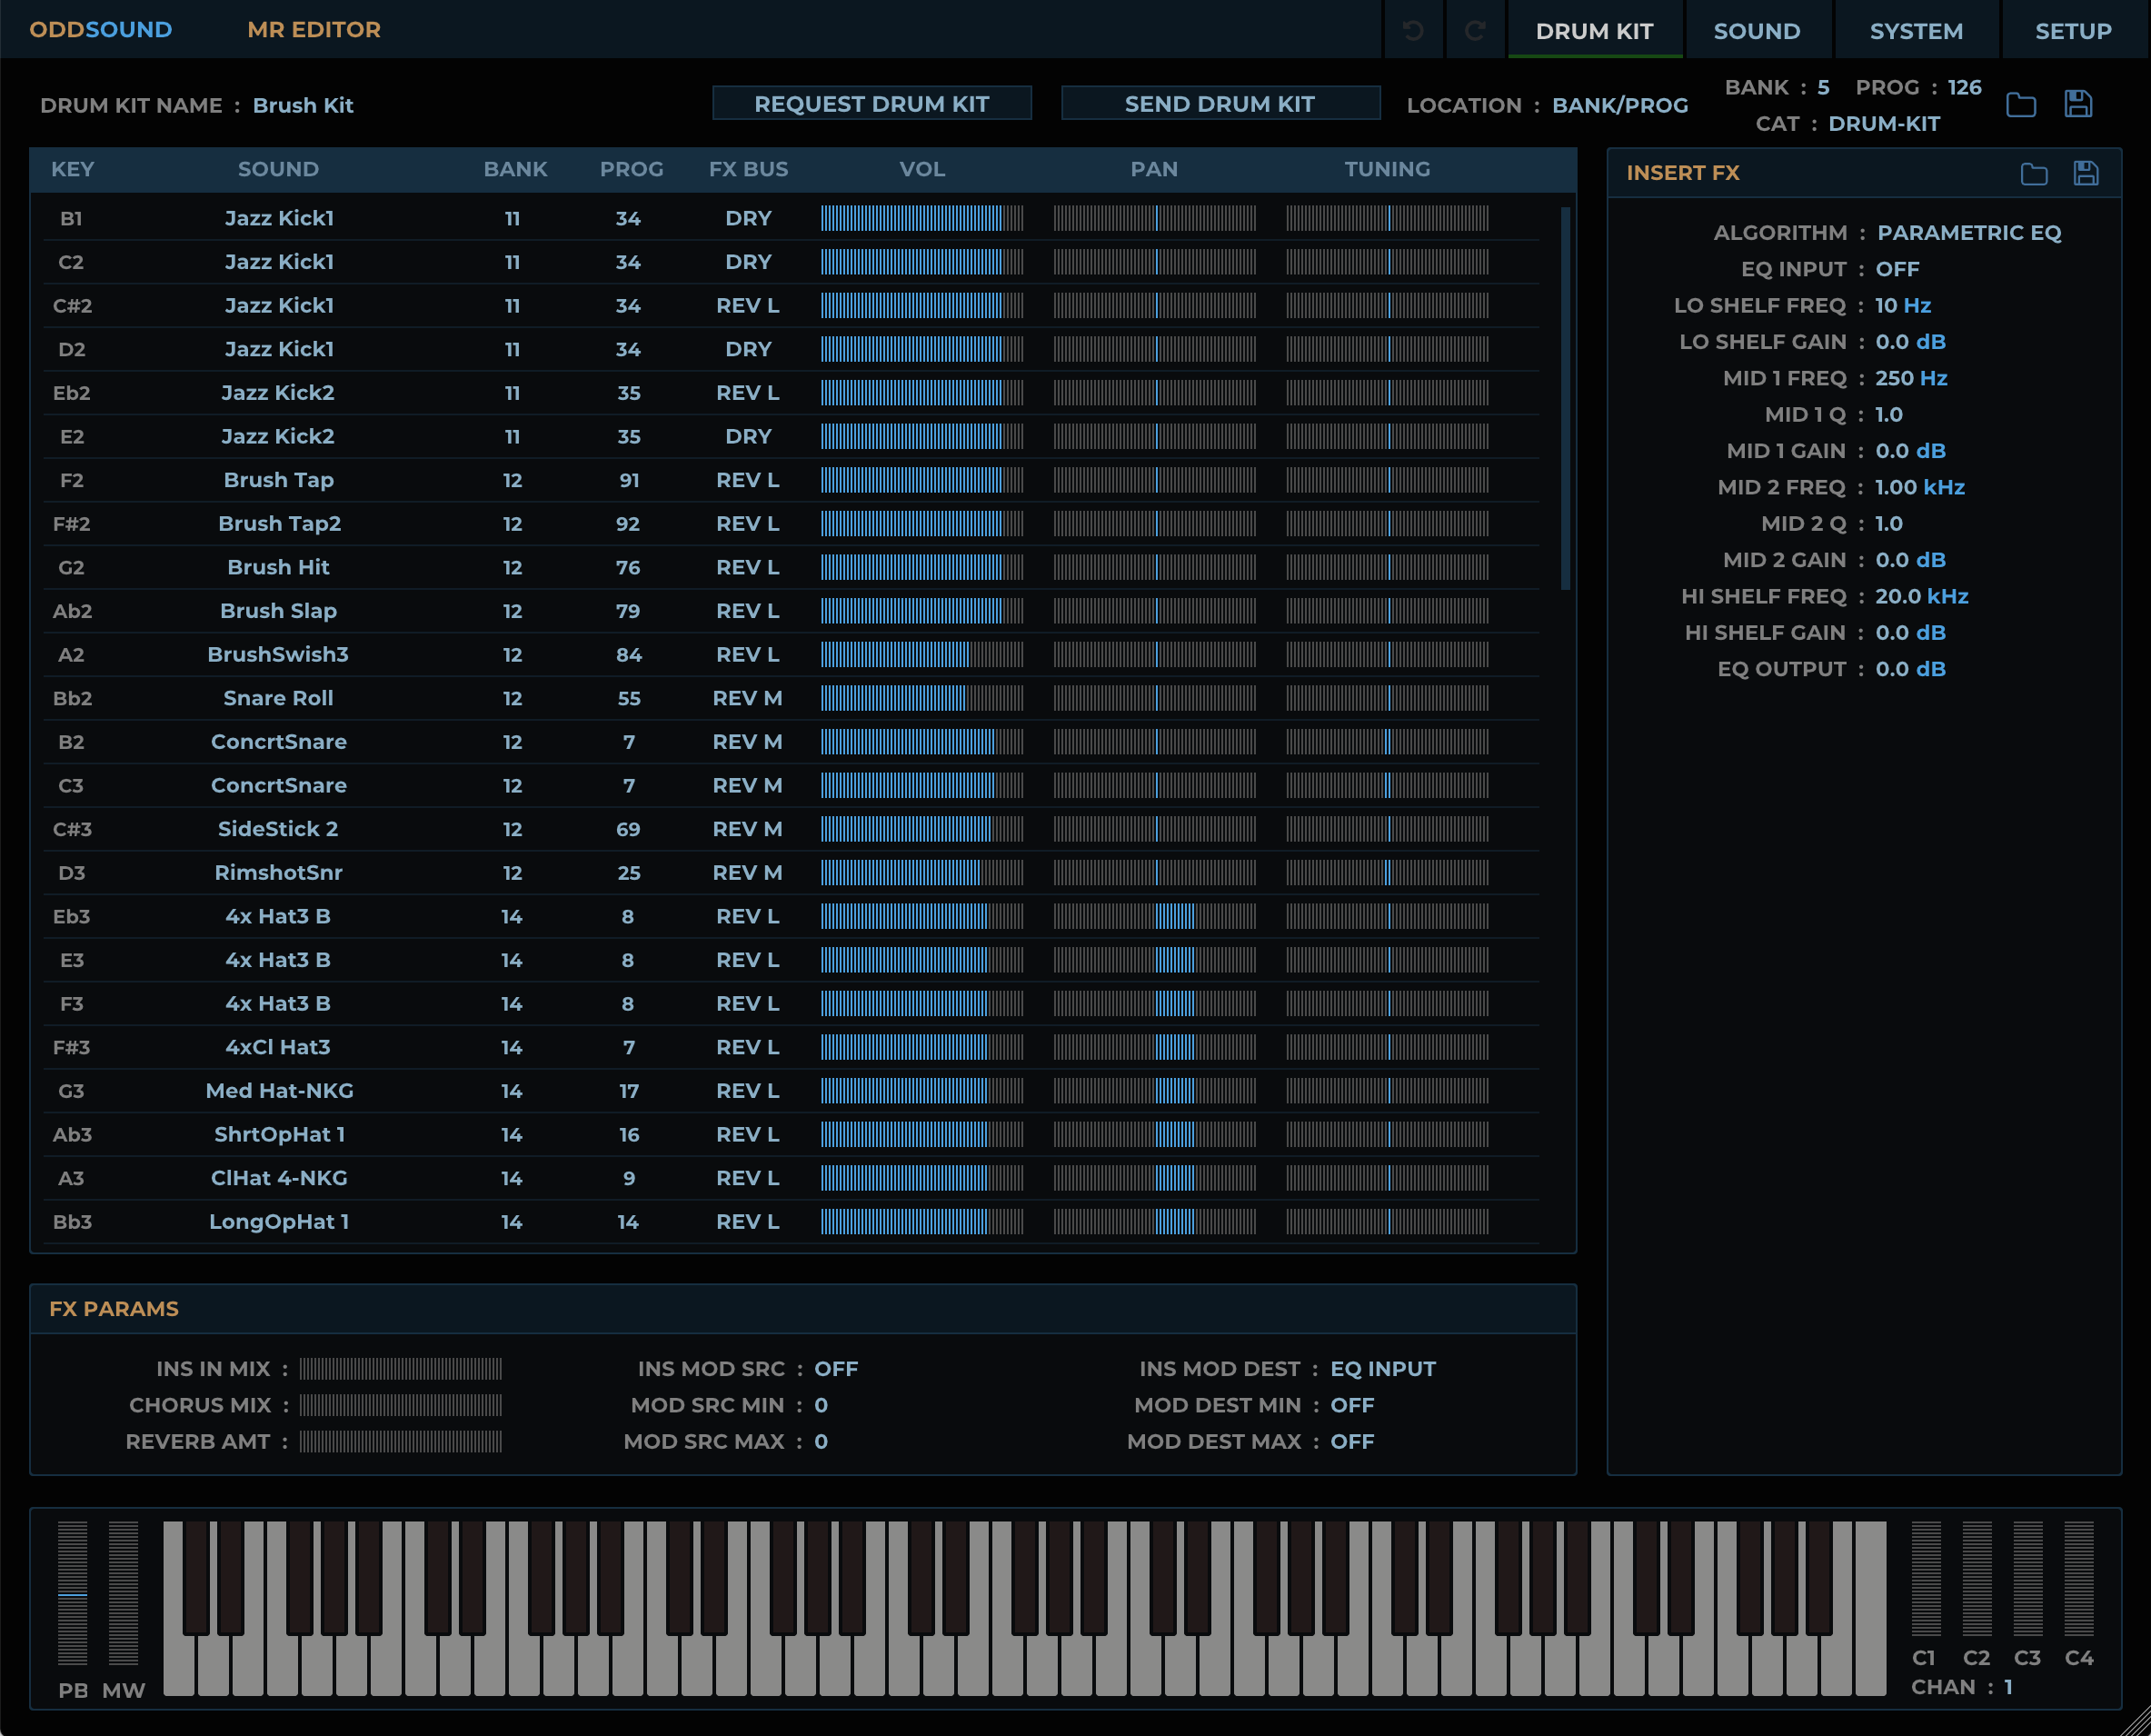This screenshot has height=1736, width=2151.
Task: Adjust PAN slider for Eb3 4x Hat3 B
Action: pos(1155,916)
